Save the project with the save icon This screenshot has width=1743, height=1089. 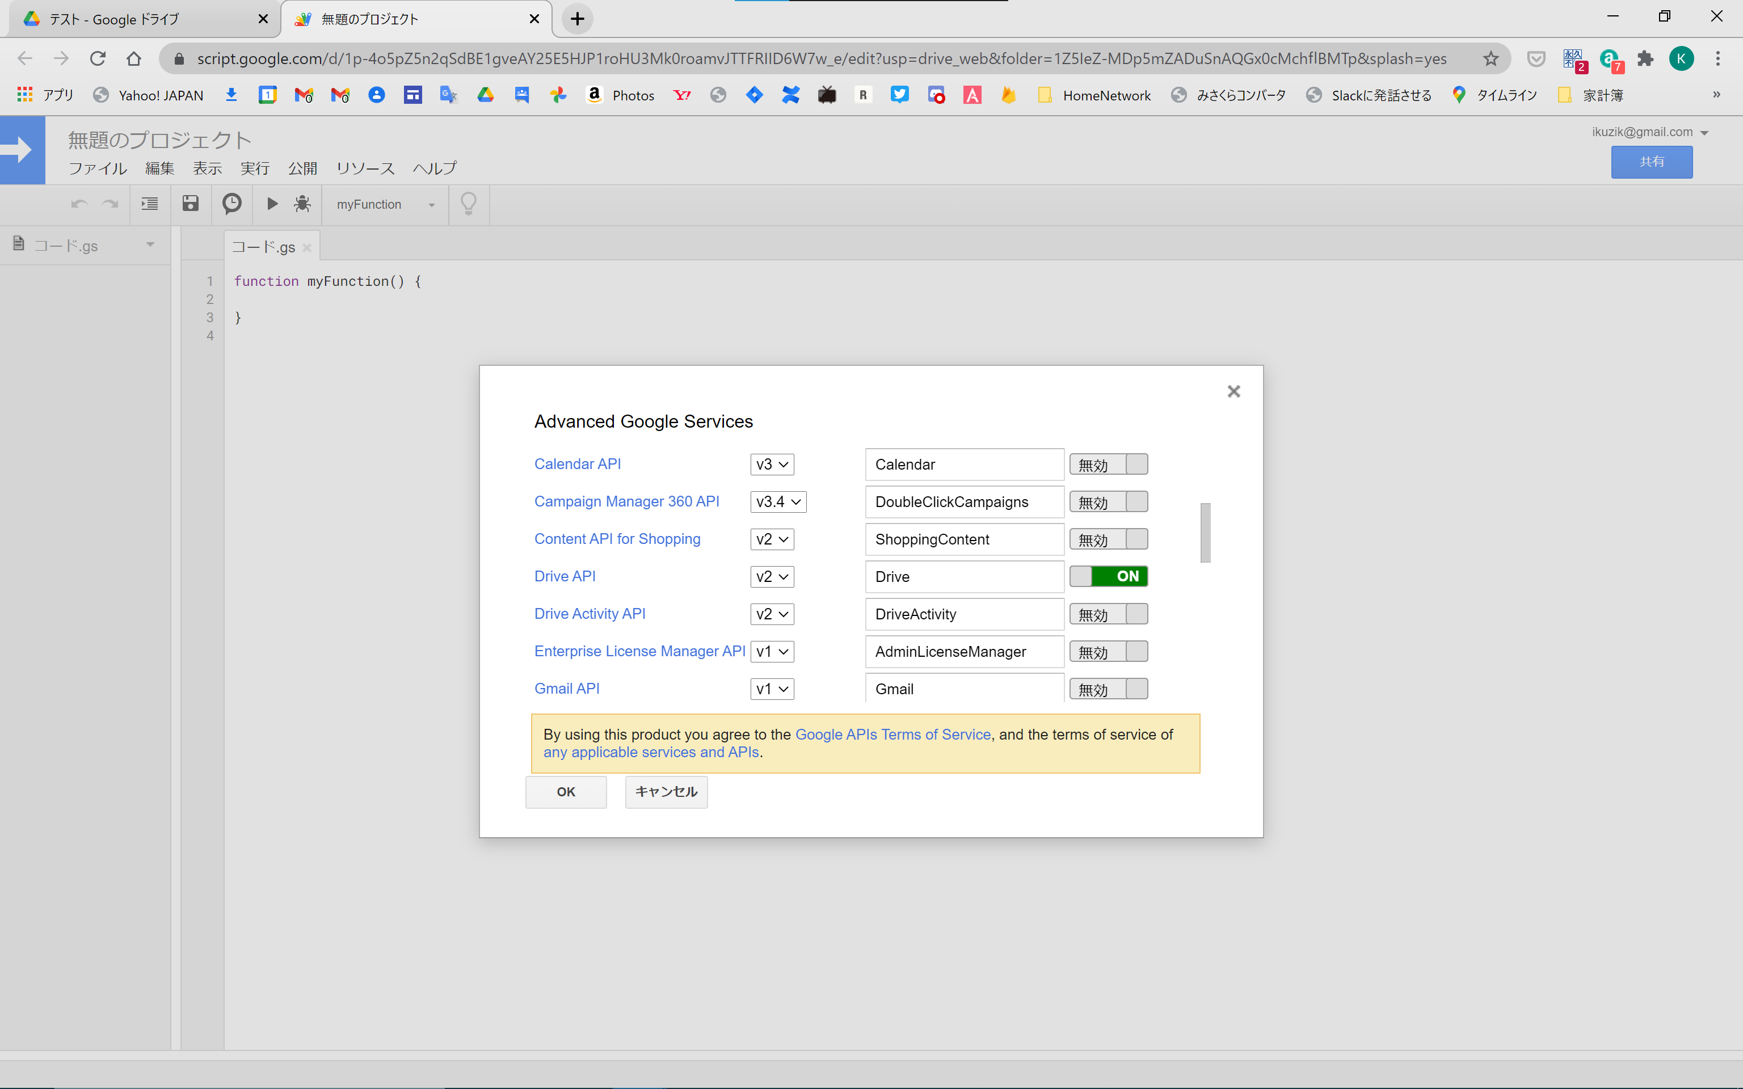(x=190, y=204)
